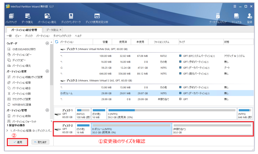Apply pending changes with 適用 button
Viewport: 258px width, 154px height.
click(18, 142)
